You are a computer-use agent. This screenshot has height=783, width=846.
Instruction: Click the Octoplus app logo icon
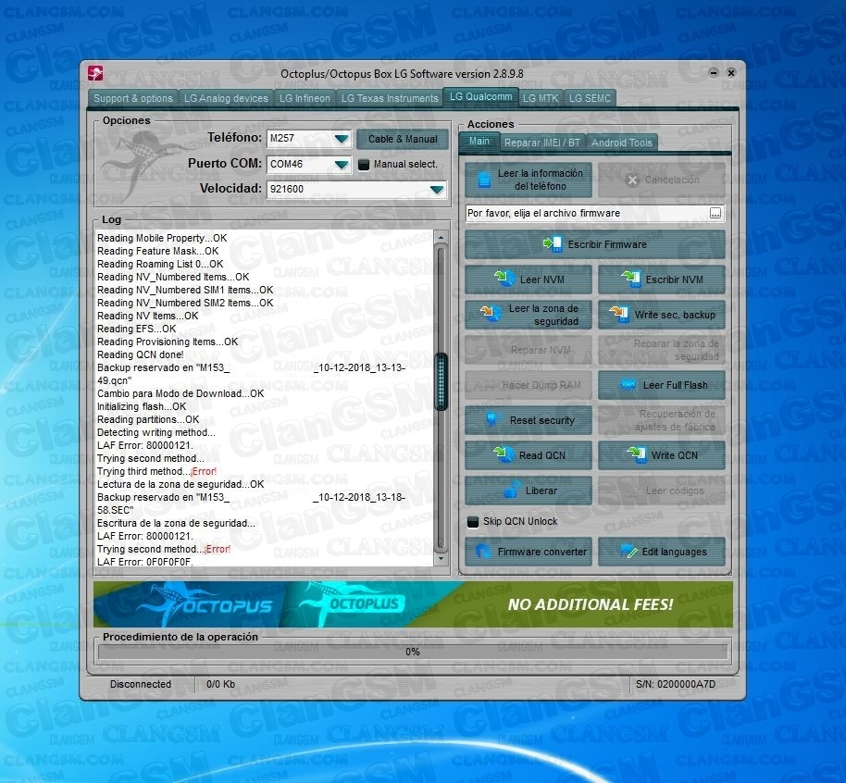coord(95,73)
